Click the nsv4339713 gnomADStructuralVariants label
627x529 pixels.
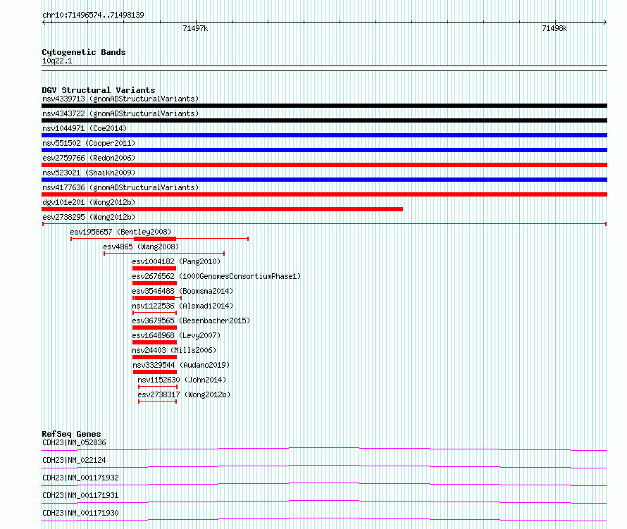120,99
